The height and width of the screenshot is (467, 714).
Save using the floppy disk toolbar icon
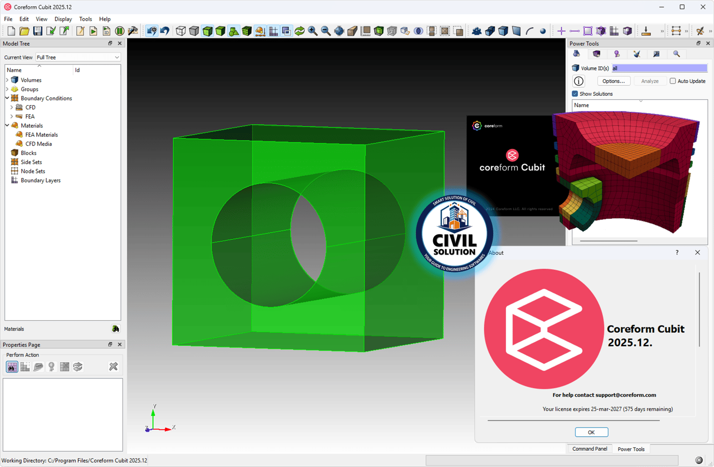pos(38,31)
